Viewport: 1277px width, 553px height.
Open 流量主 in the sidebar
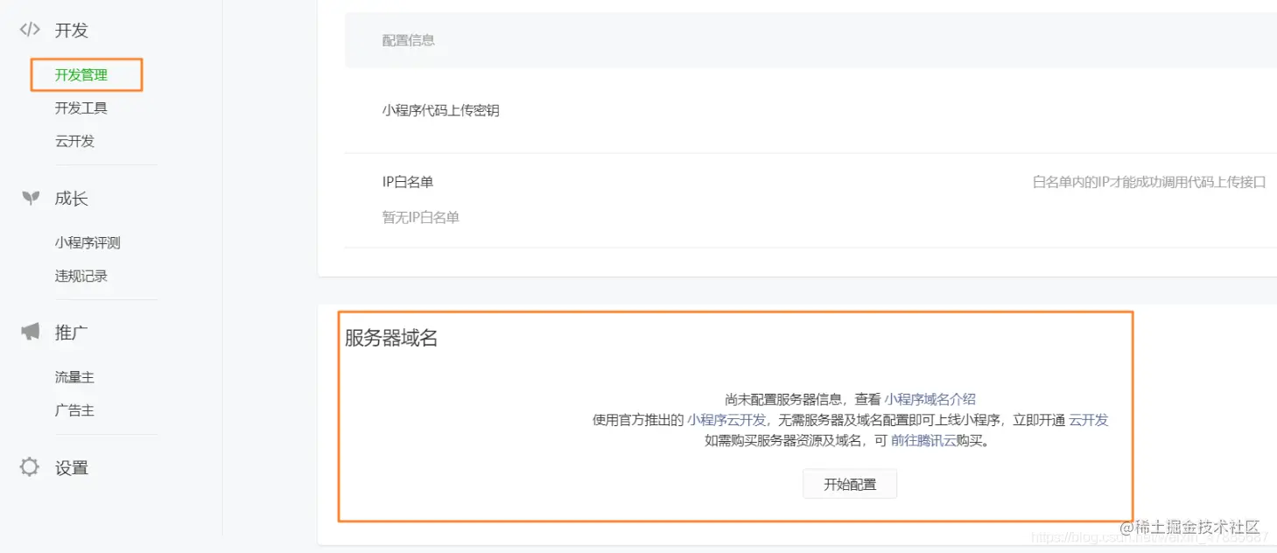tap(74, 378)
